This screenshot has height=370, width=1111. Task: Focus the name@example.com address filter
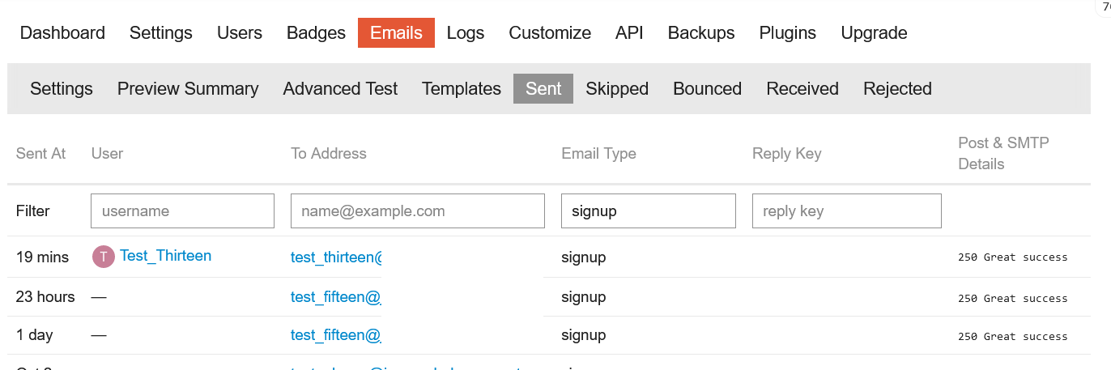tap(418, 211)
